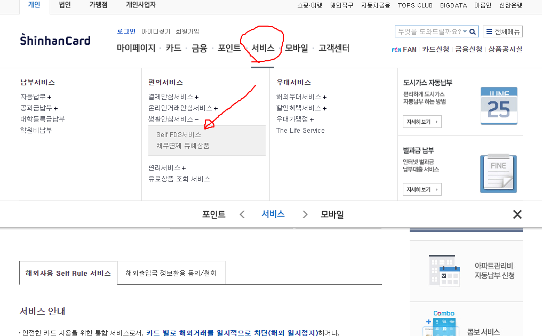Screen dimensions: 542x336
Task: Open 서비스 main menu
Action: tap(262, 48)
